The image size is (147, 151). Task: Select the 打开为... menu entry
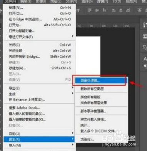[40, 25]
